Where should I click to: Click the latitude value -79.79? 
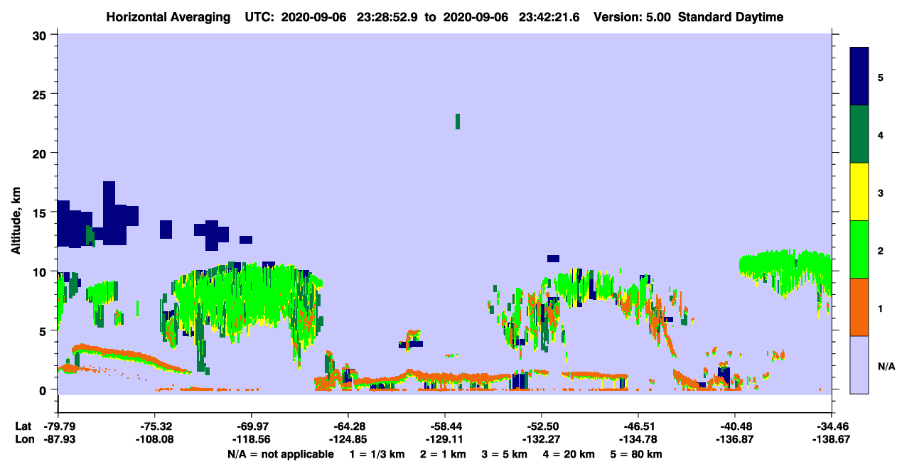[58, 426]
